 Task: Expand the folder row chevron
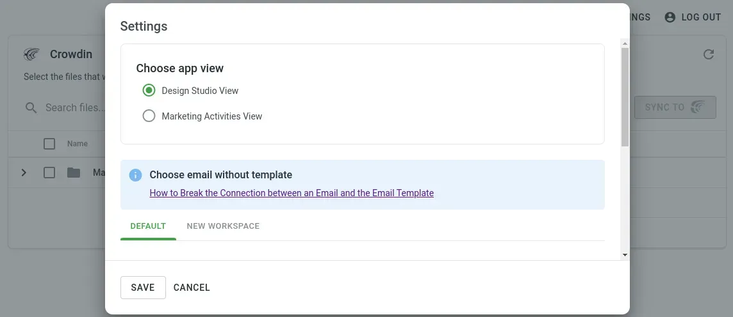tap(24, 173)
